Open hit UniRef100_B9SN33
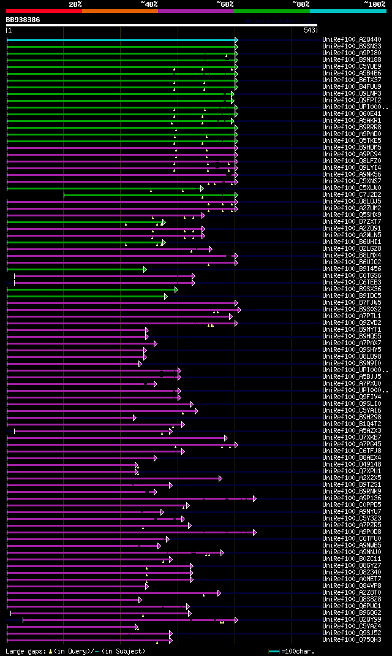 click(352, 47)
